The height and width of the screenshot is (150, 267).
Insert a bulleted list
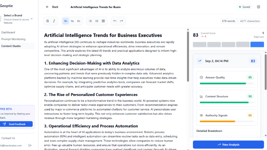(90, 21)
